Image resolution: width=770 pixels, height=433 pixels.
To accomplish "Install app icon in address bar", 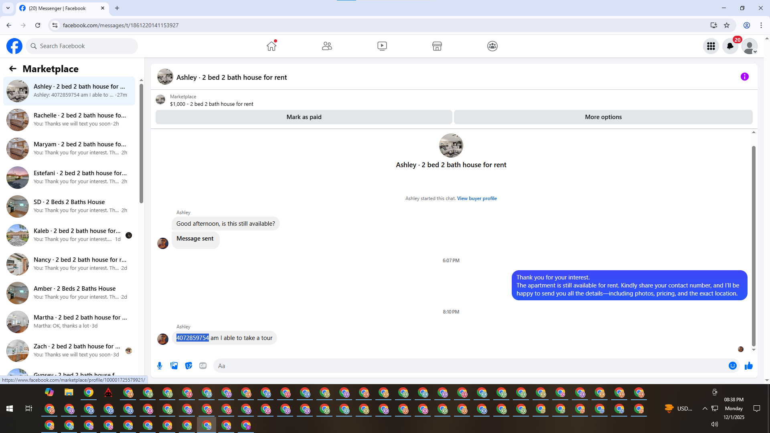I will [713, 25].
